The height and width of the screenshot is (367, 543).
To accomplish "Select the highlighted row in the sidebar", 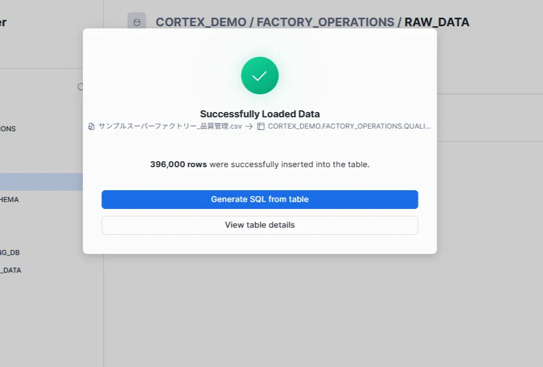I will 41,182.
